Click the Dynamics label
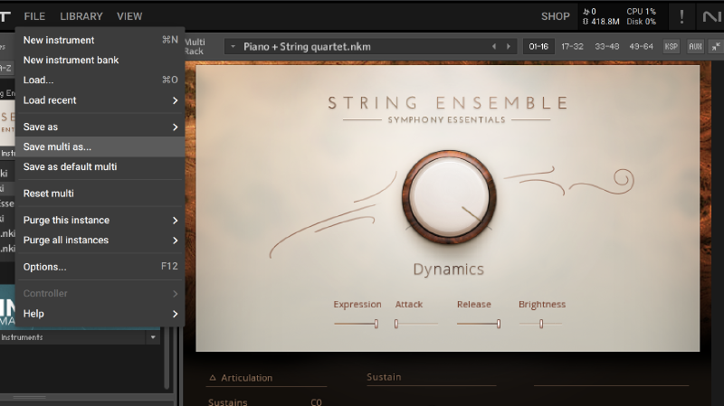 (x=448, y=269)
